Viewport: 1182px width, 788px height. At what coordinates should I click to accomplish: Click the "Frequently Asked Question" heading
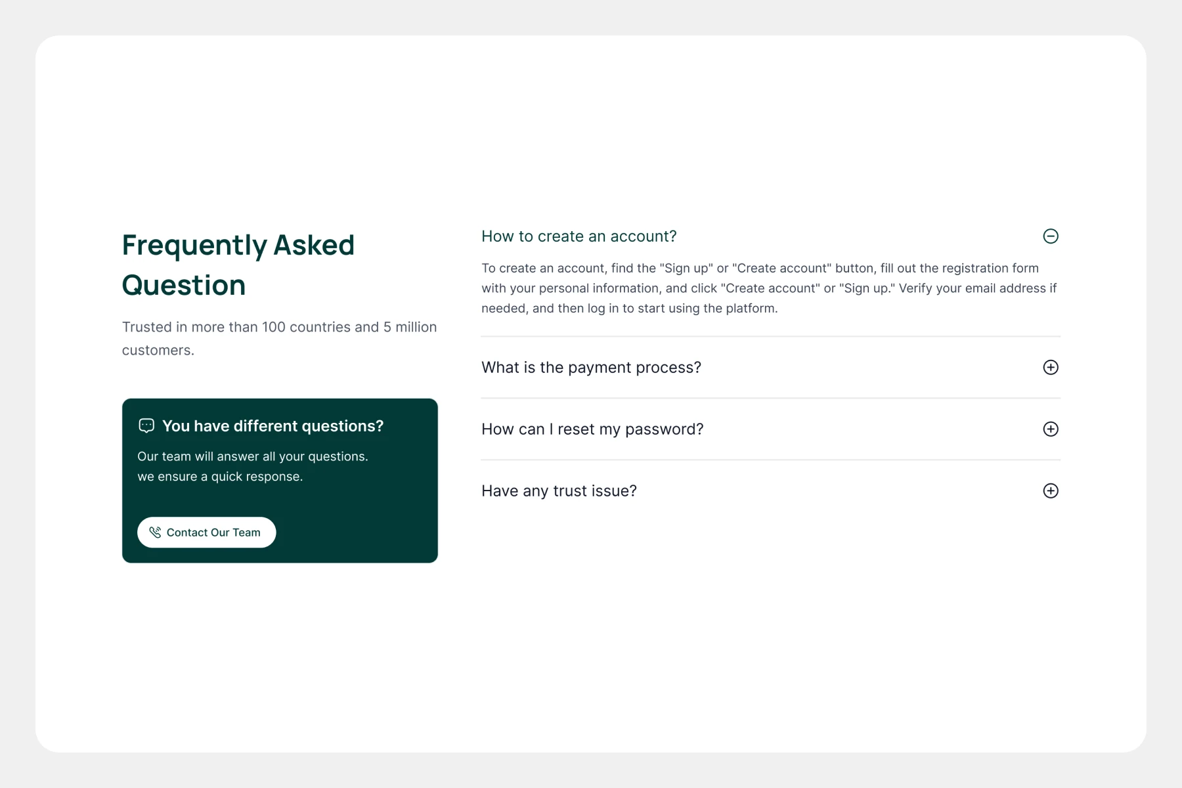238,265
